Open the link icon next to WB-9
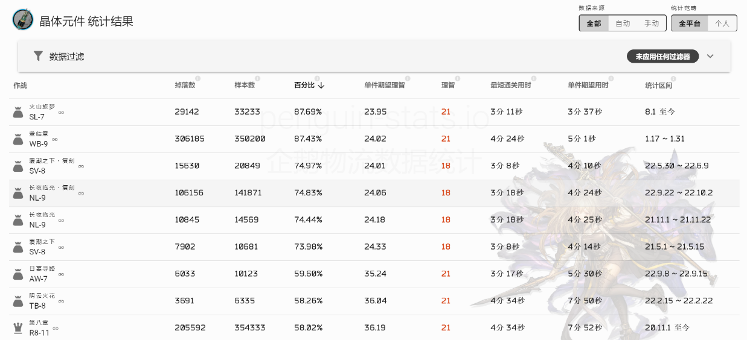The image size is (747, 340). pyautogui.click(x=55, y=139)
